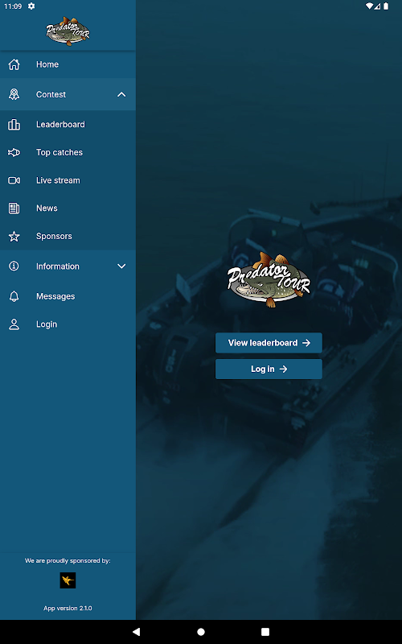Screen dimensions: 402x644
Task: Tap the 11:09 clock in status bar
Action: click(13, 6)
